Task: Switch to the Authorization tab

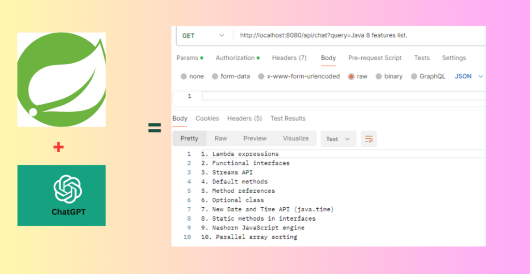Action: (x=238, y=58)
